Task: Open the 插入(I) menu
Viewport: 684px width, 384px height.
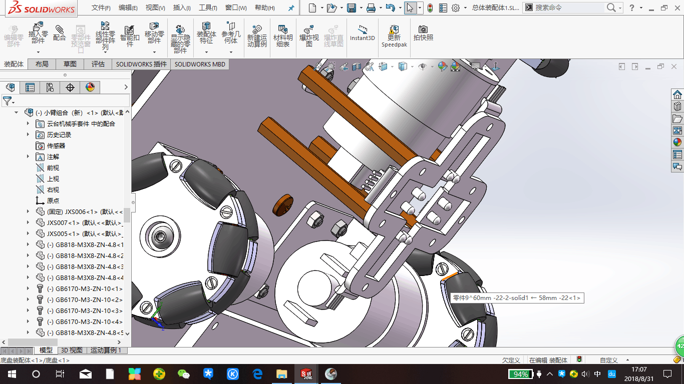Action: [x=182, y=8]
